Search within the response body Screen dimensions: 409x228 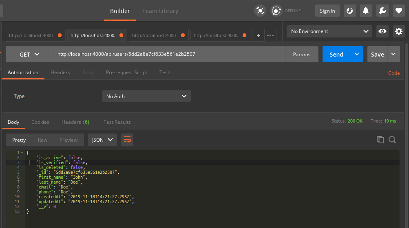(x=392, y=140)
